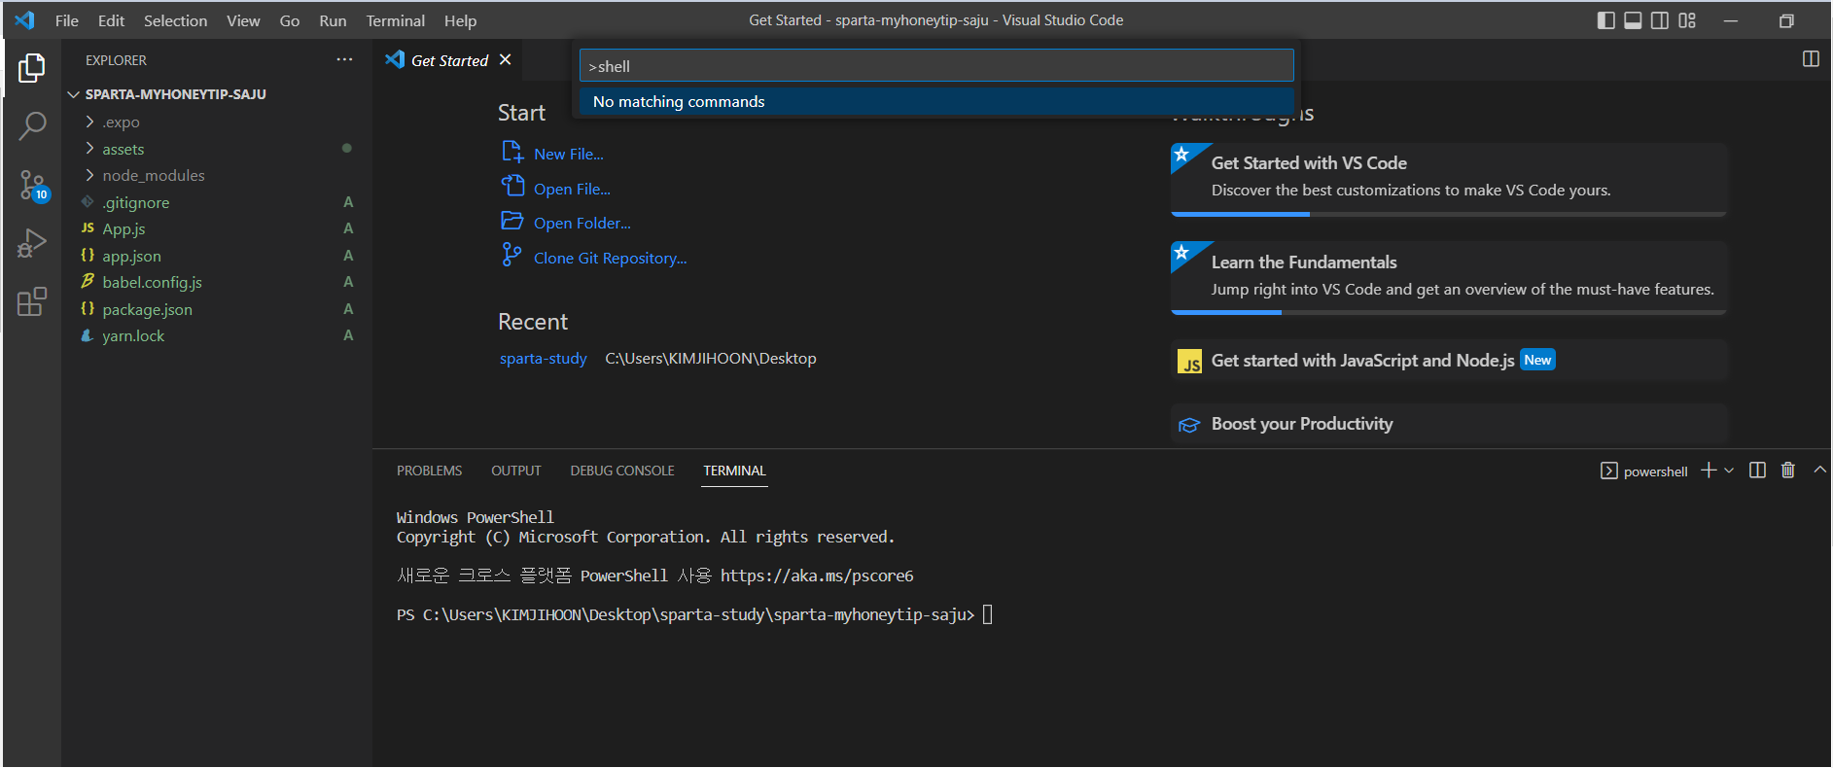The height and width of the screenshot is (768, 1833).
Task: Click the graduation cap icon by Boost Productivity
Action: 1189,425
